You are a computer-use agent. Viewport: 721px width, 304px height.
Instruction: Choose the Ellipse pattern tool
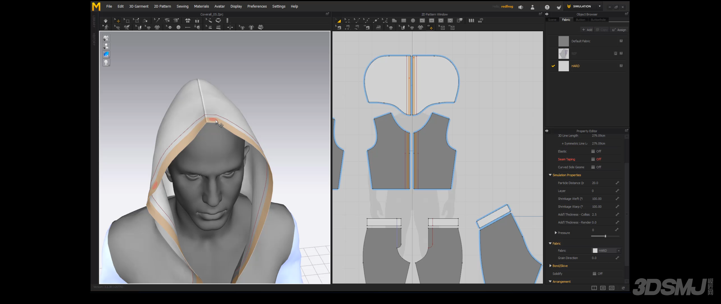(413, 21)
